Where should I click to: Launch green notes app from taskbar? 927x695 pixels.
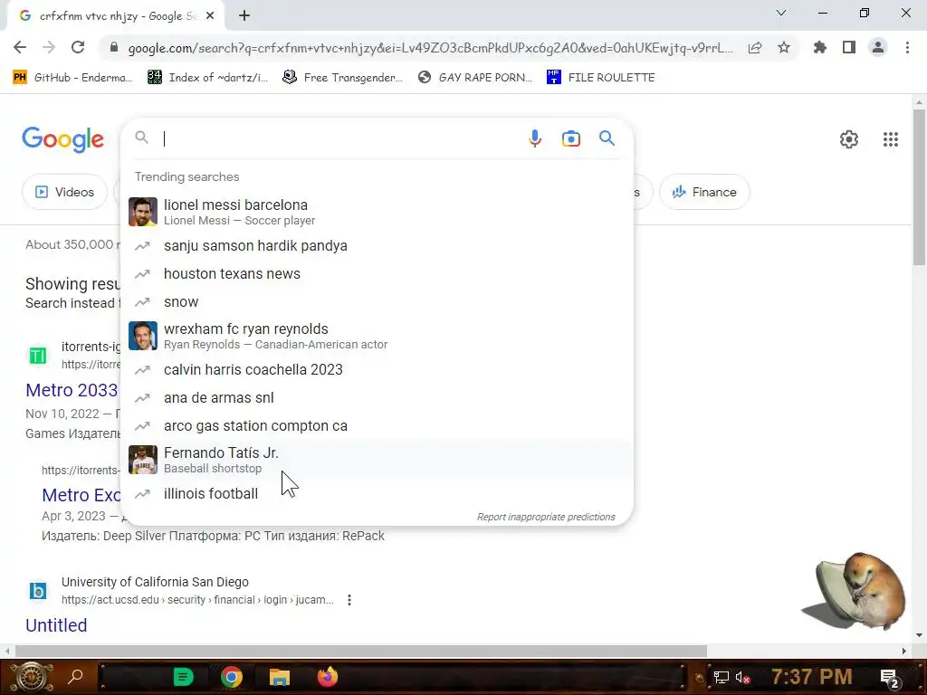(183, 677)
